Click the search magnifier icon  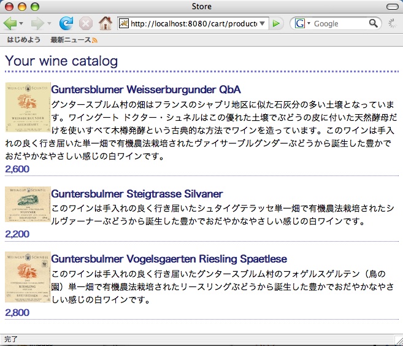[x=374, y=23]
